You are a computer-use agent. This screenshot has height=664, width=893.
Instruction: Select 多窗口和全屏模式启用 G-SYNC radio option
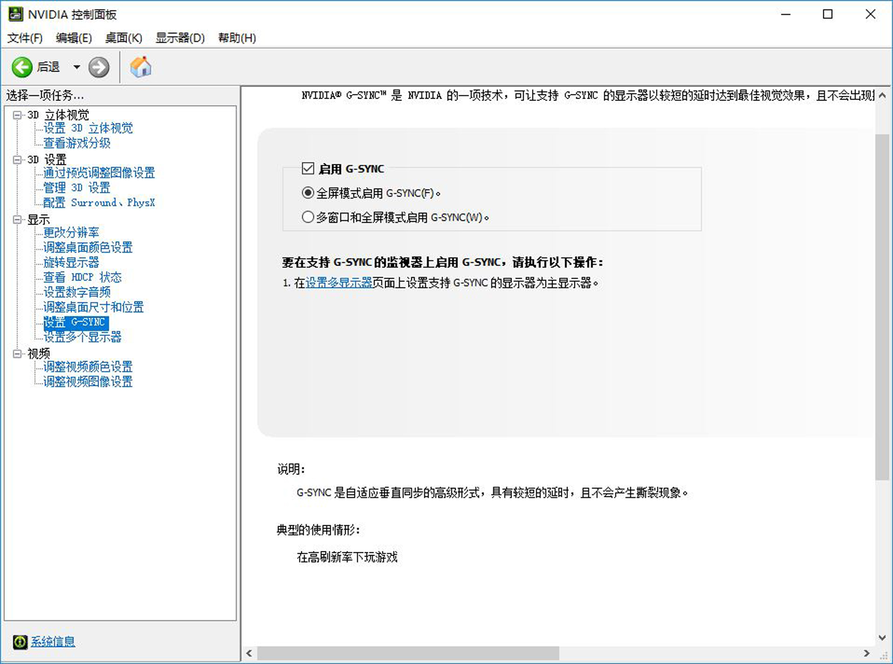[x=308, y=216]
